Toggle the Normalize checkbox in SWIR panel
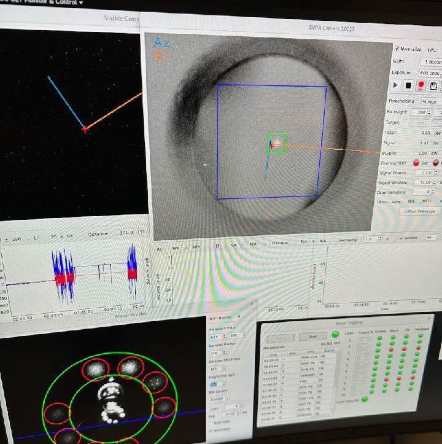Image resolution: width=442 pixels, height=444 pixels. (x=397, y=49)
